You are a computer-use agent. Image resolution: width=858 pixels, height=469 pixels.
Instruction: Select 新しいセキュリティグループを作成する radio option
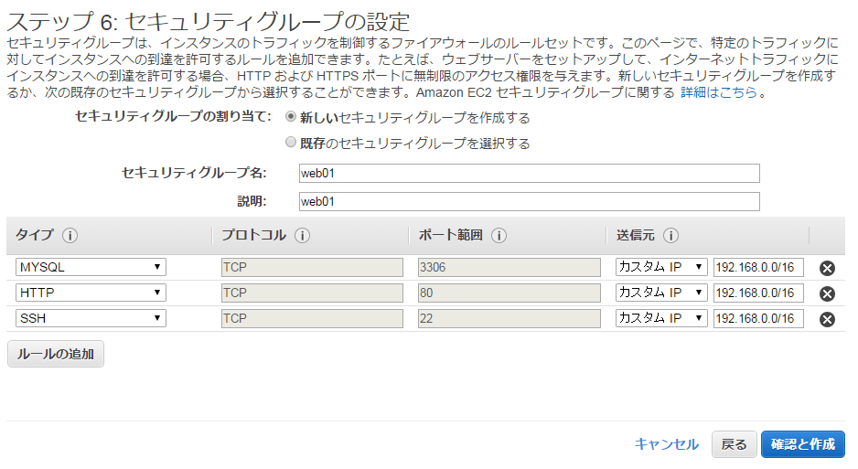292,117
